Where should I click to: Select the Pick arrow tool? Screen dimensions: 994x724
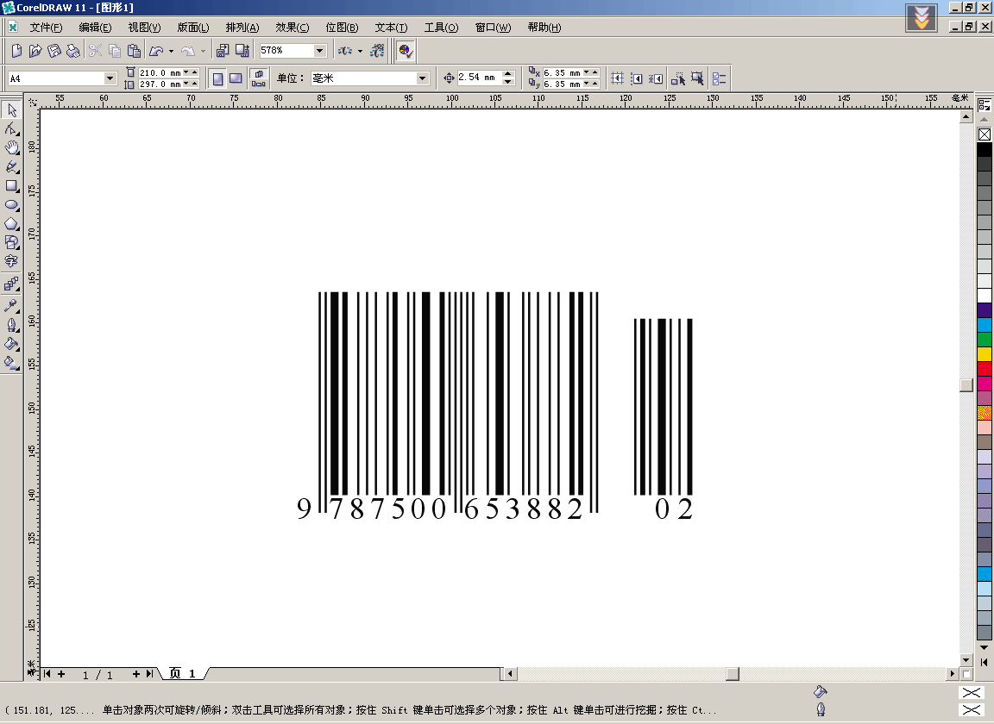click(11, 110)
